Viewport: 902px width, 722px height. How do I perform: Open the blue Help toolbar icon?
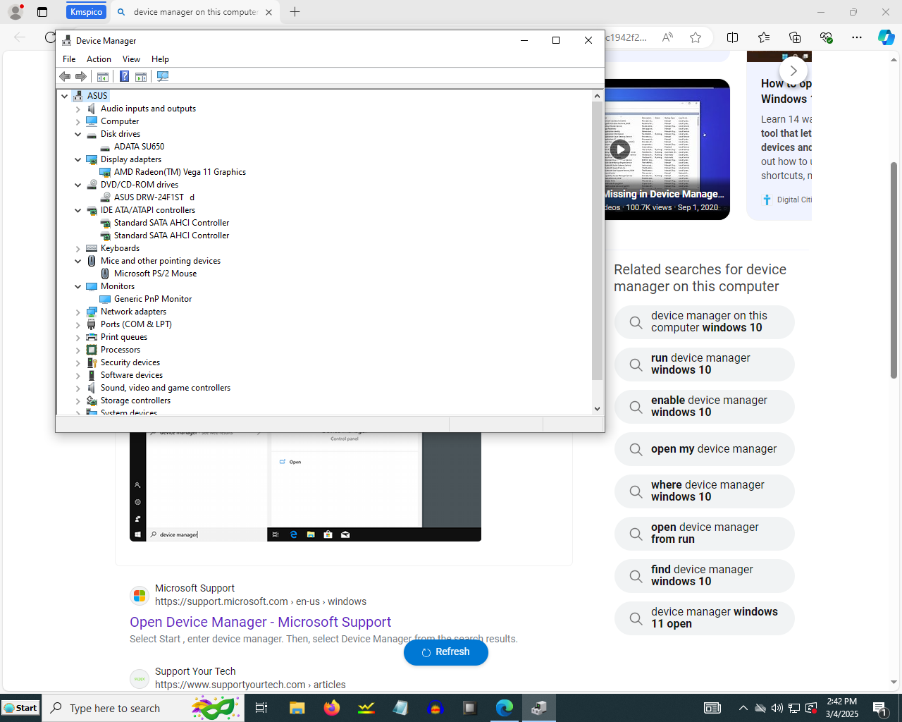[124, 76]
